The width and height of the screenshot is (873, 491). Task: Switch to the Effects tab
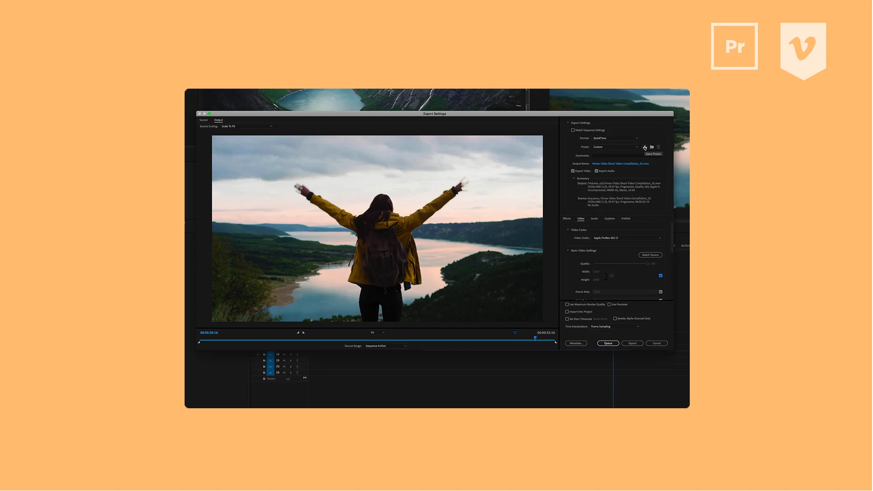[x=567, y=219]
